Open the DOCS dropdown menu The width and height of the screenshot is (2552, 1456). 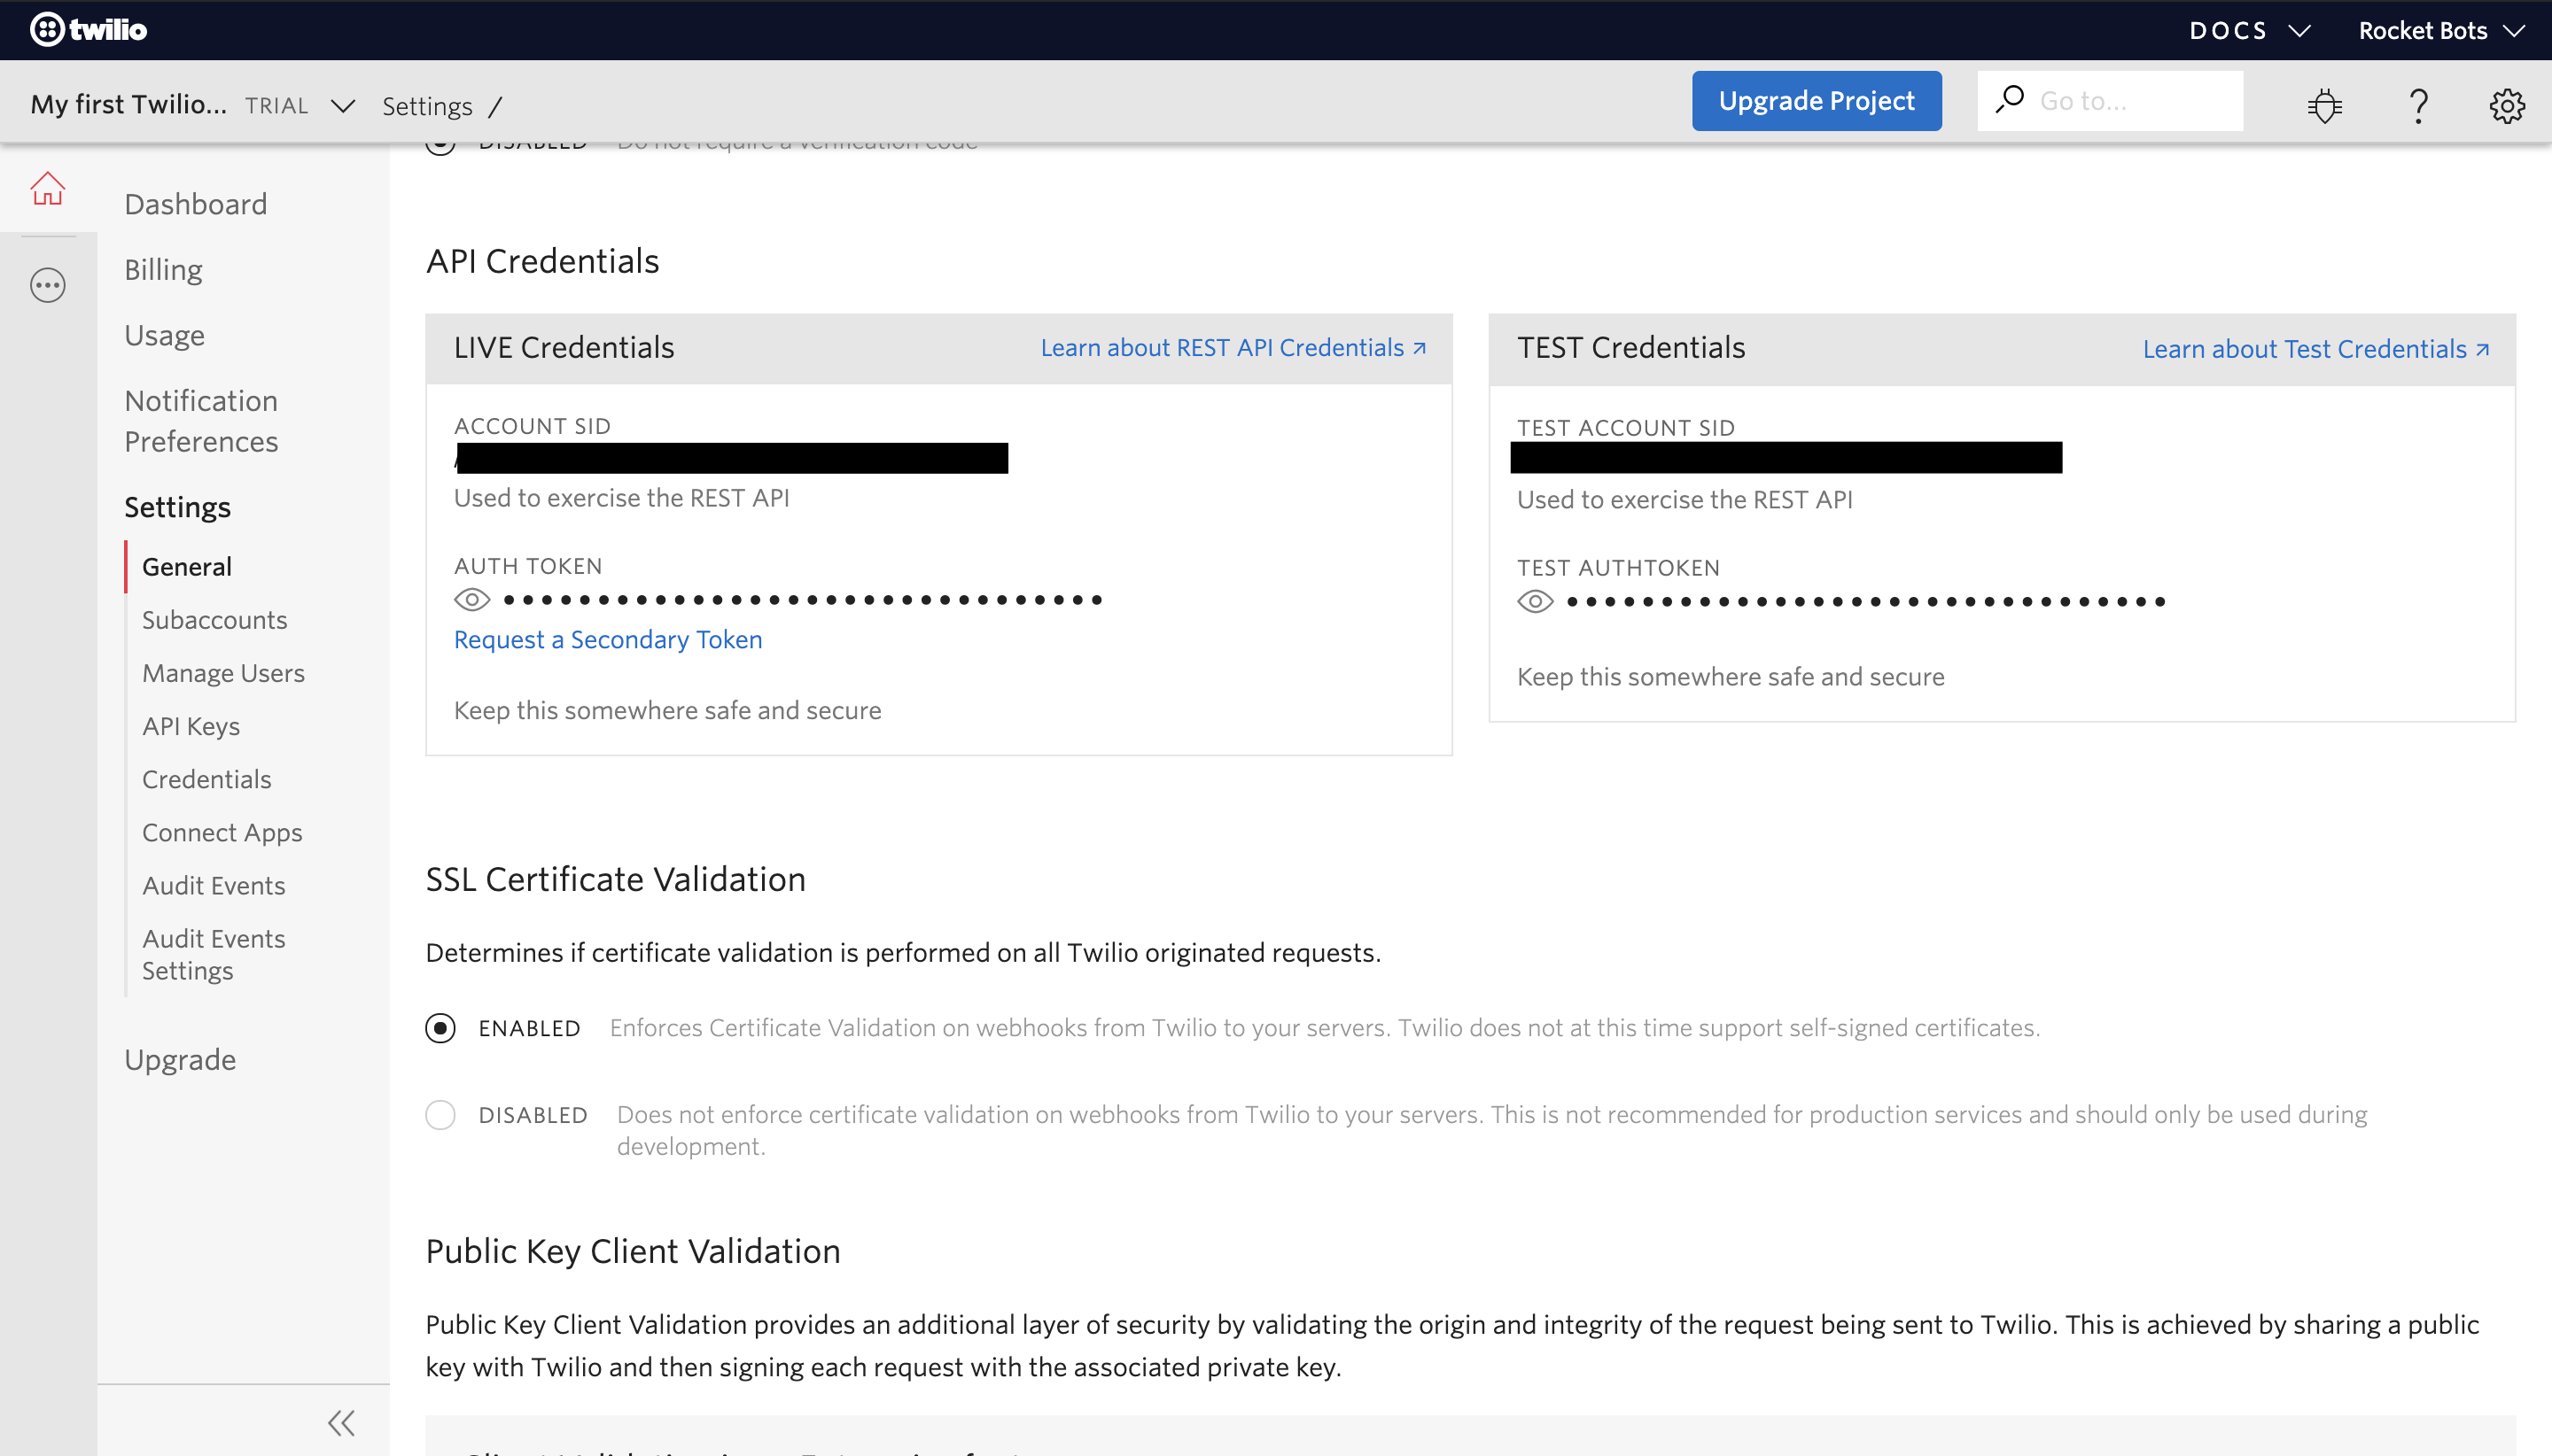[2252, 30]
